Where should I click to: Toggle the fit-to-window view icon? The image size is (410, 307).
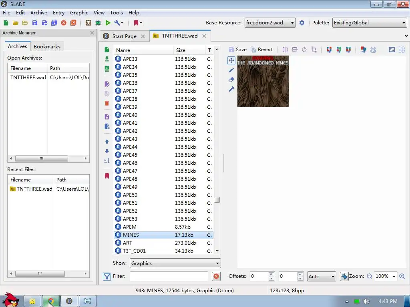[392, 50]
